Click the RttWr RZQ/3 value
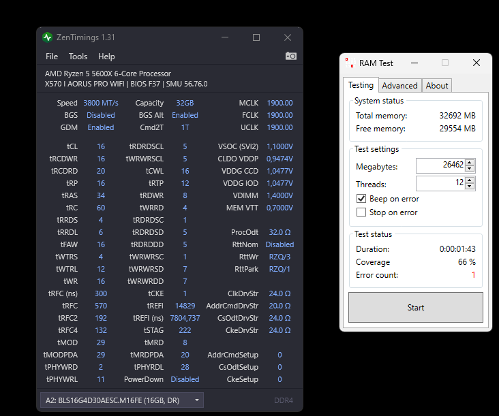Screen dimensions: 499x416 coord(279,257)
